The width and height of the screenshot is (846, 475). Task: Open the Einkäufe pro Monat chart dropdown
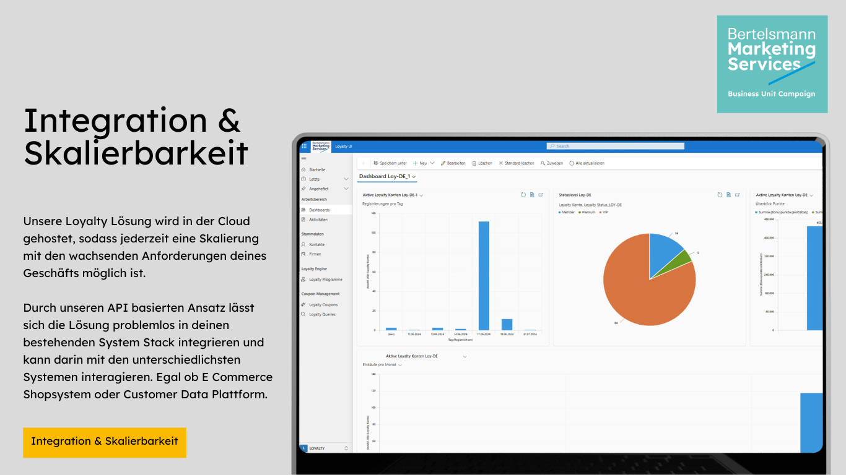(400, 365)
